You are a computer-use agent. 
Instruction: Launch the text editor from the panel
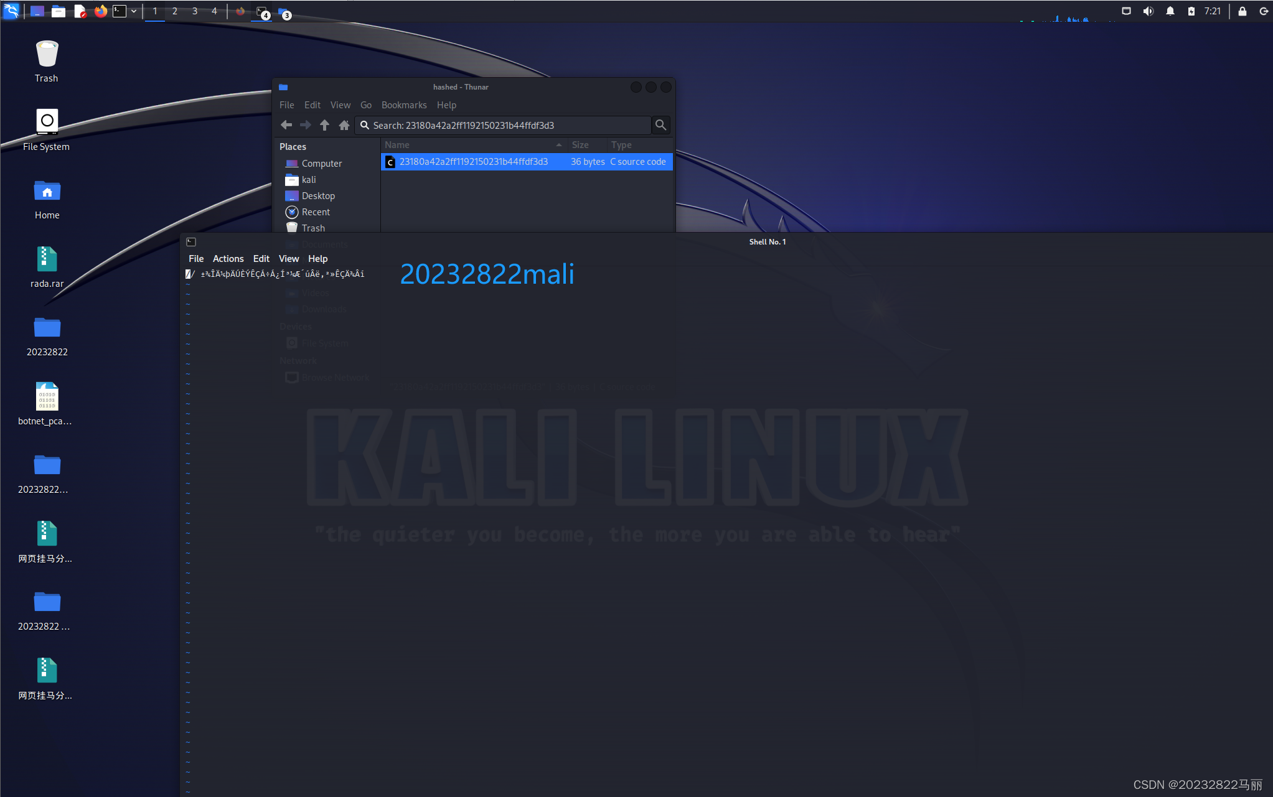click(80, 11)
